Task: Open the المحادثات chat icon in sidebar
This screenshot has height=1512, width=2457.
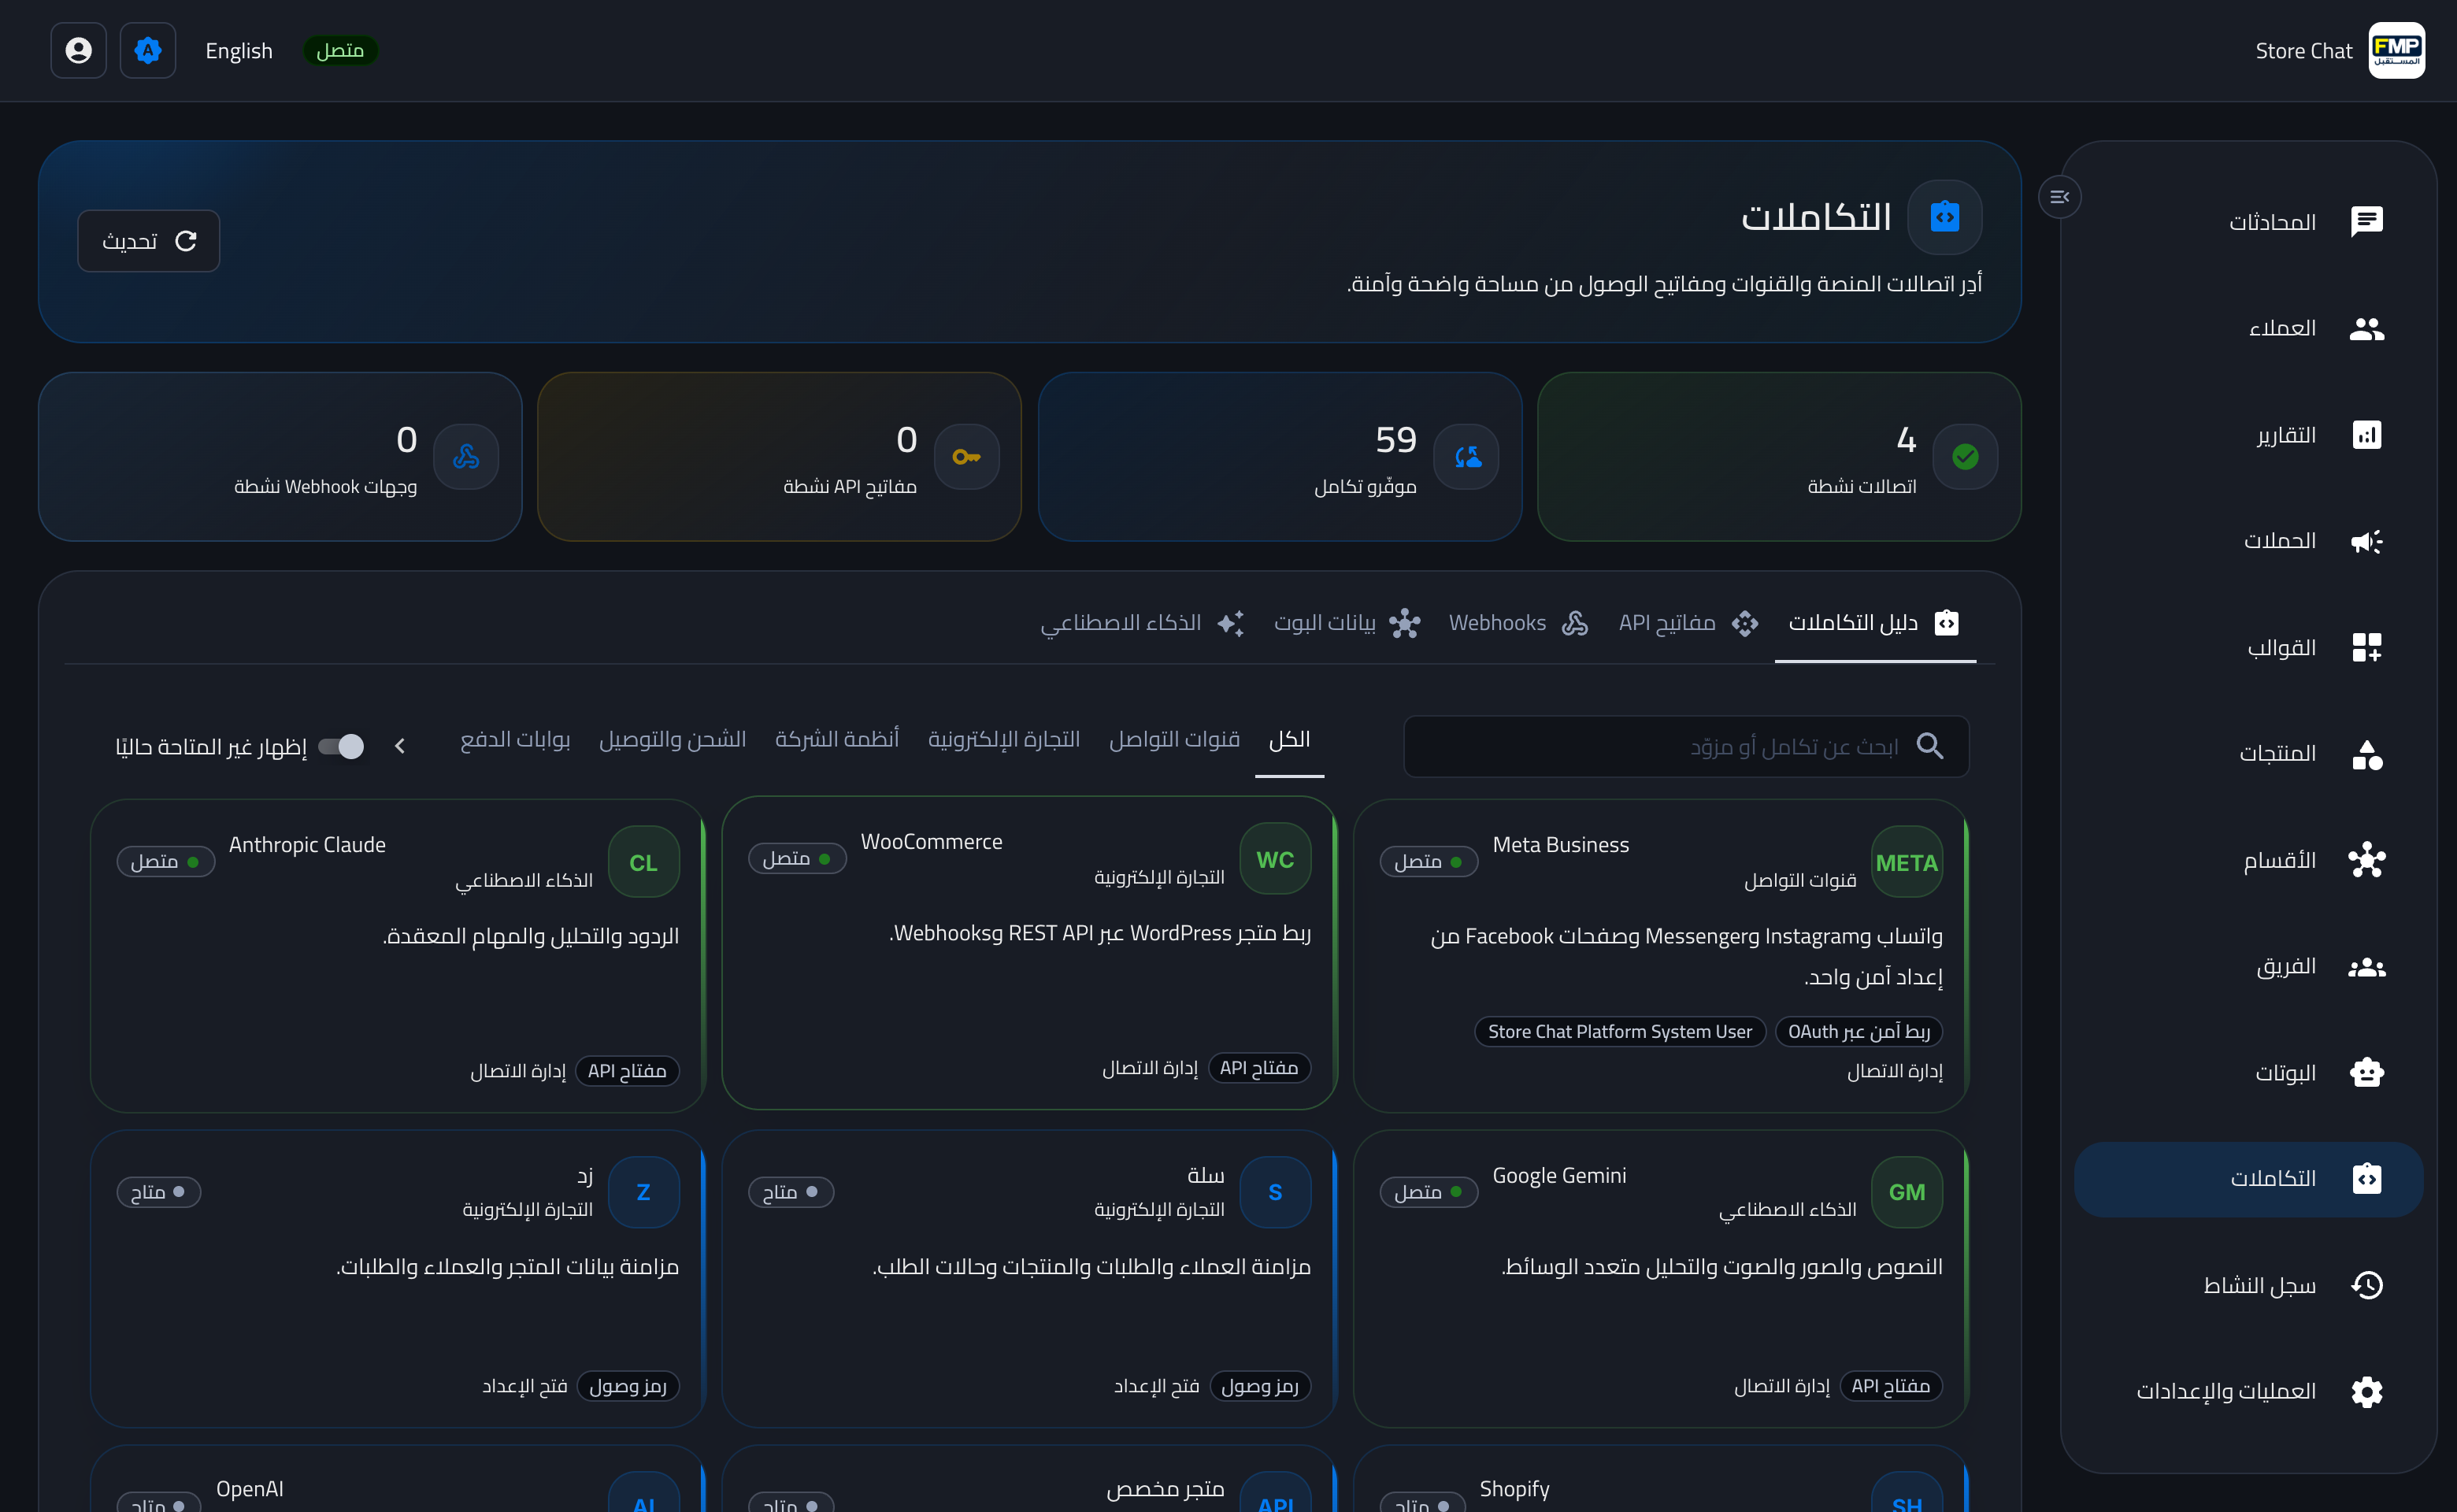Action: [x=2366, y=221]
